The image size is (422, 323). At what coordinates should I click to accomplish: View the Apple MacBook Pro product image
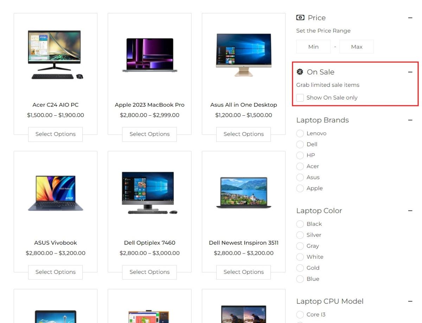click(149, 55)
